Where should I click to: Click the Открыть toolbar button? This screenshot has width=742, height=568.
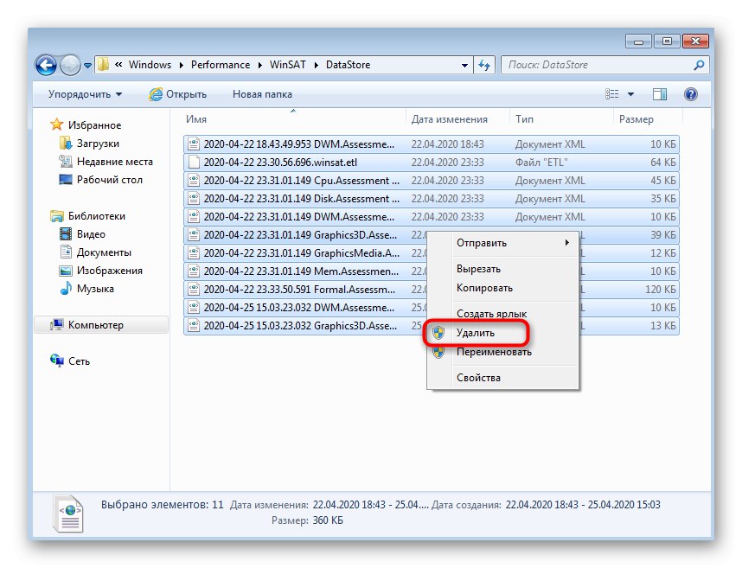pos(182,93)
